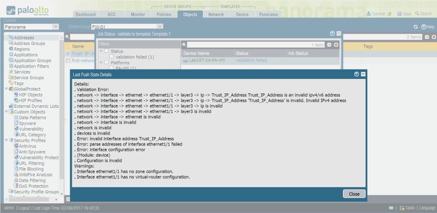Open the Antivirus profile icon
Screen dimensions: 437x213
click(x=16, y=146)
